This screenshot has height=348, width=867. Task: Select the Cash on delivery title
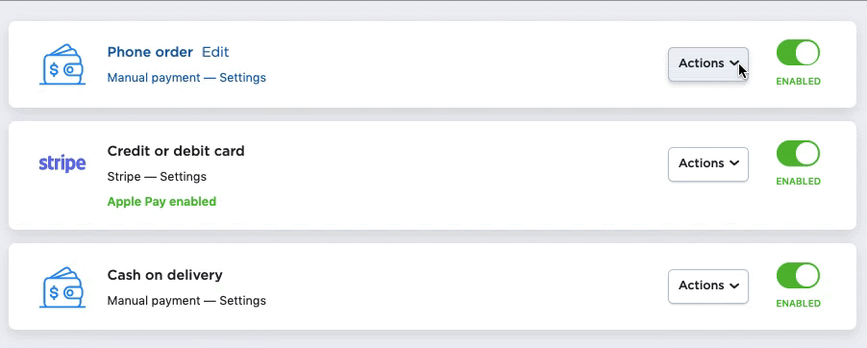pyautogui.click(x=164, y=274)
